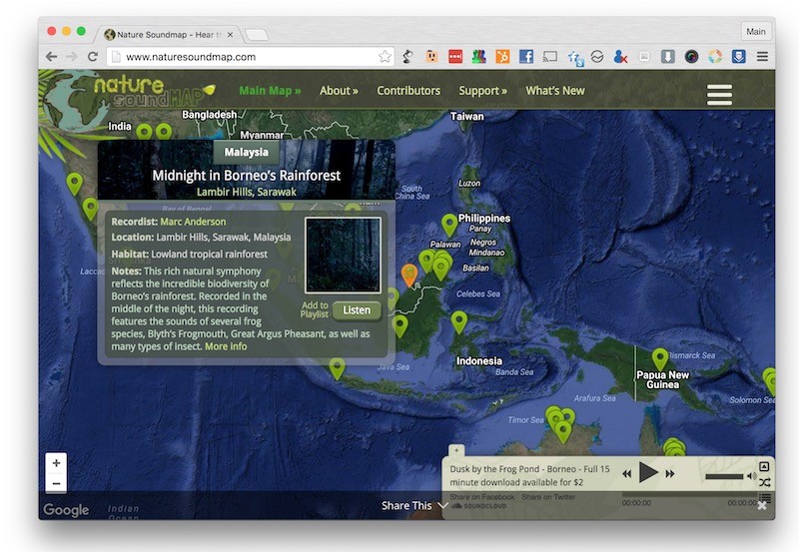Click the plus tab above the player
Screen dimensions: 799x552
coord(456,450)
